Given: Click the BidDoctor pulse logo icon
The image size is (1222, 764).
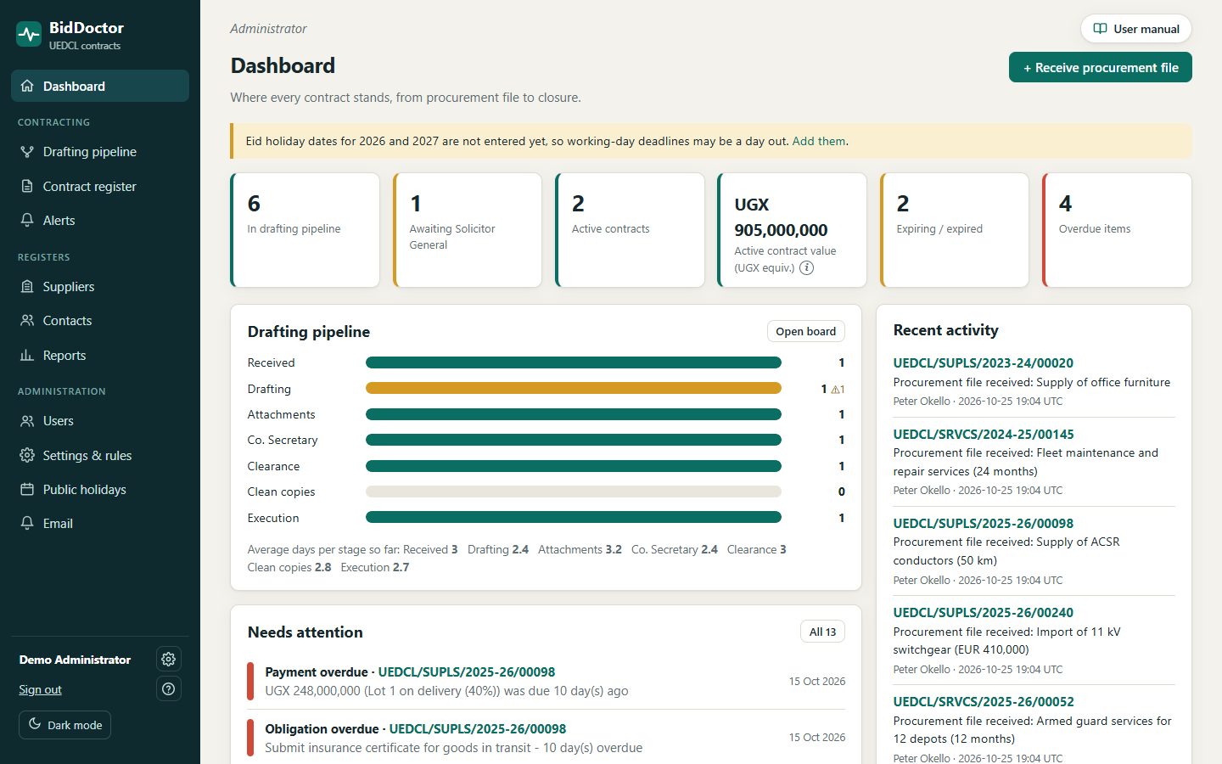Looking at the screenshot, I should tap(29, 35).
